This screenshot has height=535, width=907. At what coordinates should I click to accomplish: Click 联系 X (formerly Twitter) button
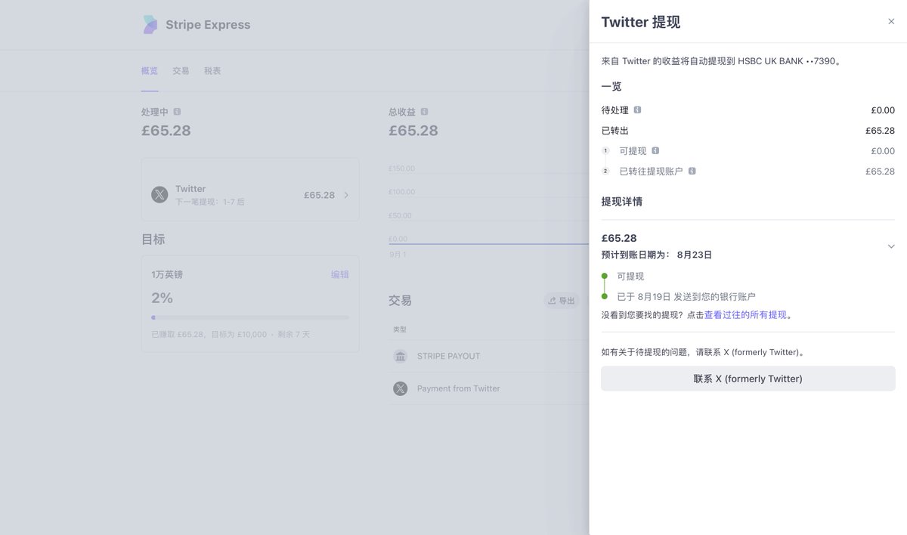748,379
